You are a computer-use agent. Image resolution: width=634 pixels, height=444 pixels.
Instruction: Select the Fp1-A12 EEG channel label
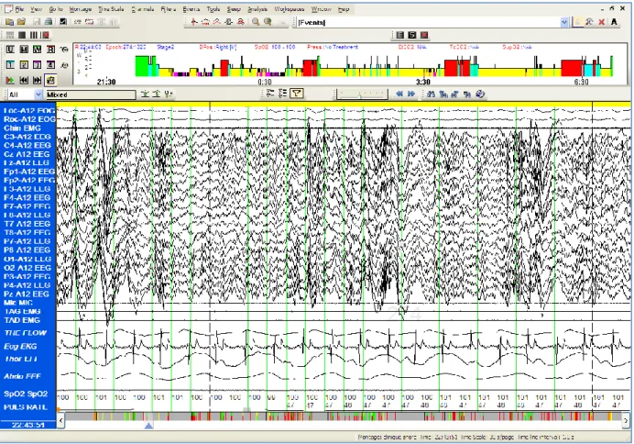point(29,172)
